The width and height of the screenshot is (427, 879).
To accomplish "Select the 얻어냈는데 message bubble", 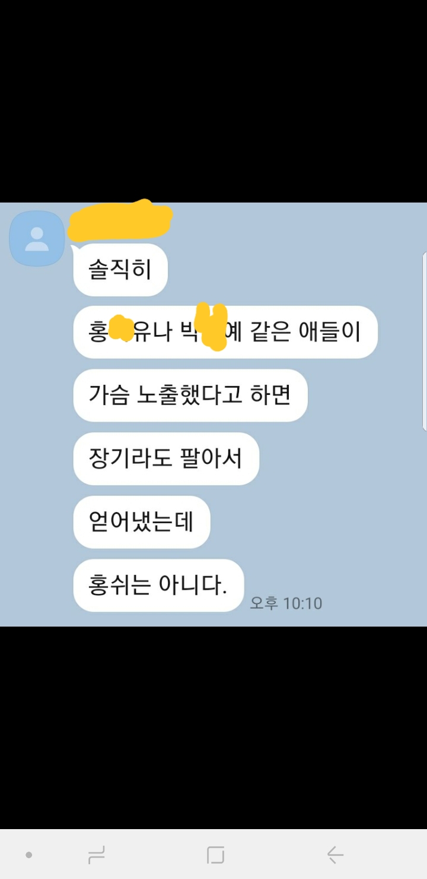I will (x=142, y=522).
